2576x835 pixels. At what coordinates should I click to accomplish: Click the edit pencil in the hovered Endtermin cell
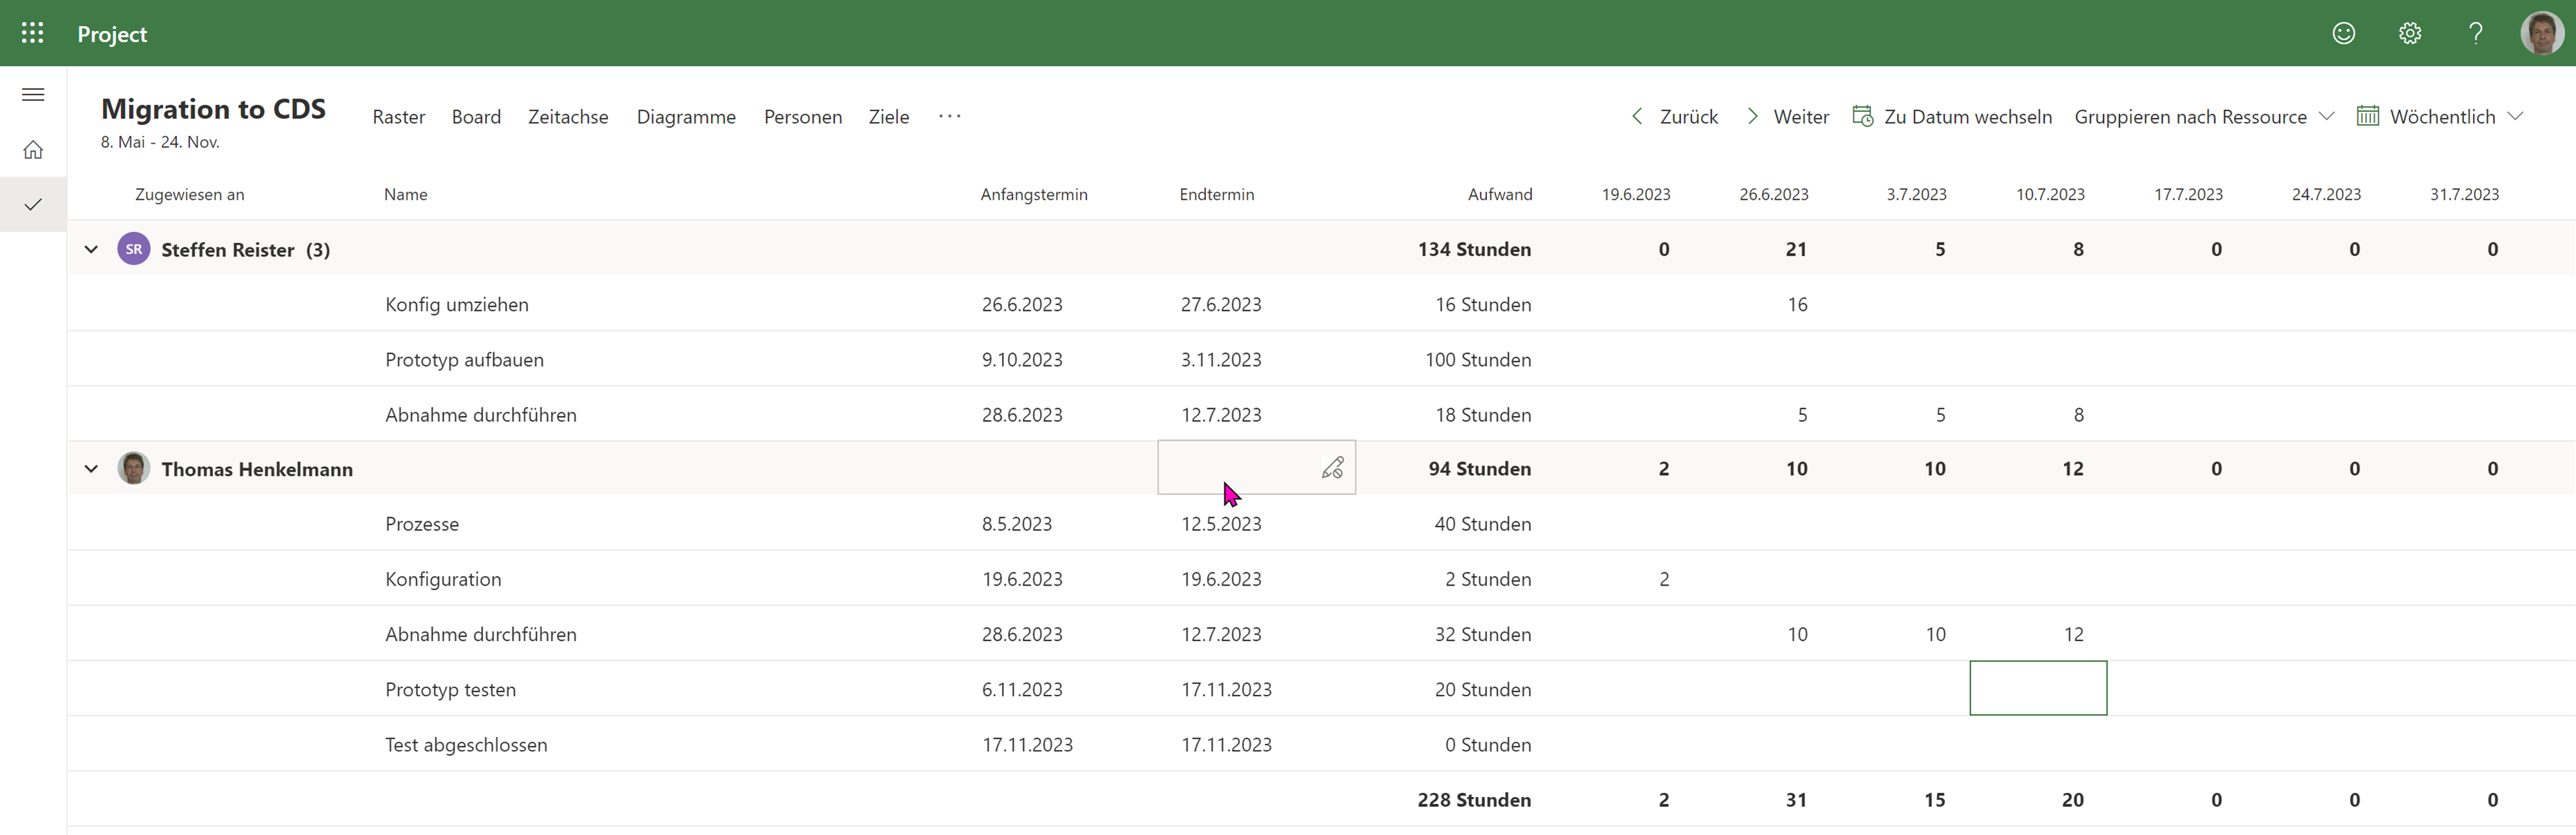(1333, 467)
